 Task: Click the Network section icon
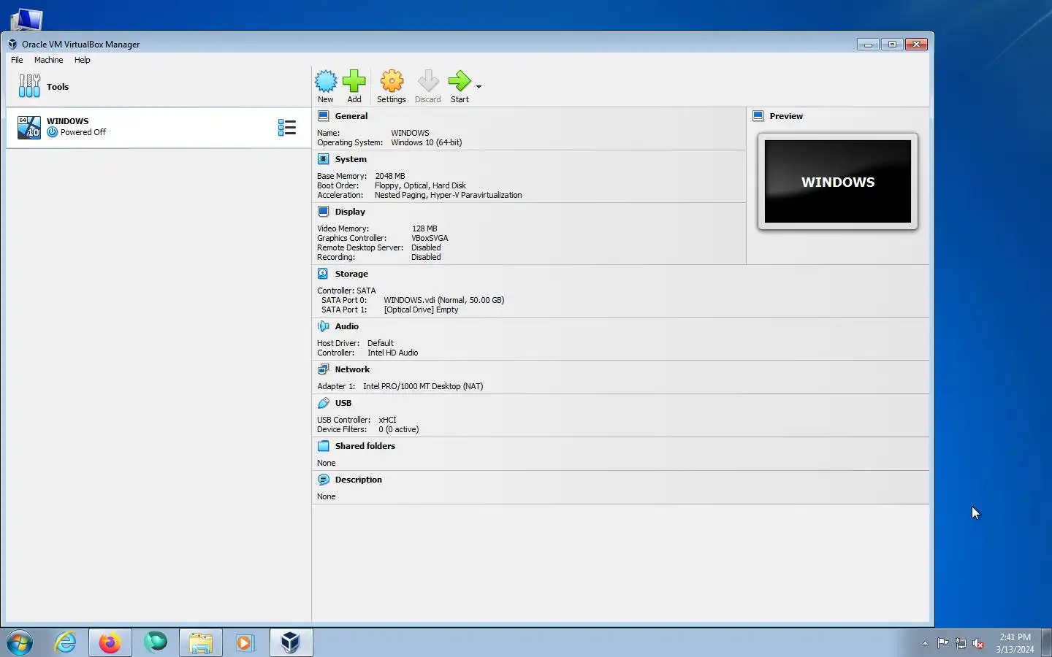click(x=324, y=369)
